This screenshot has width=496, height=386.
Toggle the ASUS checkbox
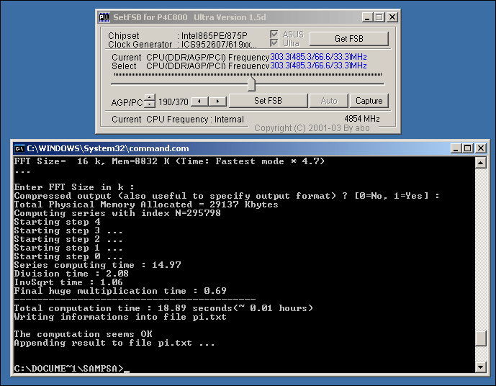tap(274, 35)
